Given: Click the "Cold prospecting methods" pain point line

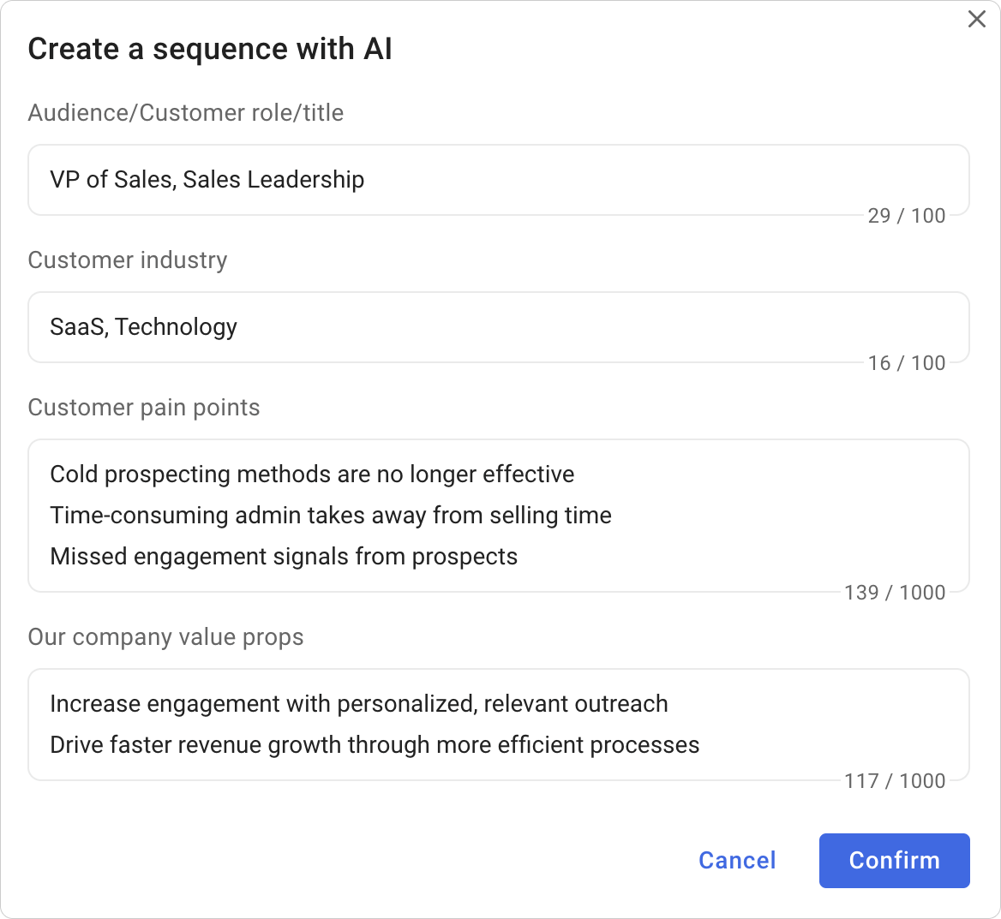Looking at the screenshot, I should (312, 474).
